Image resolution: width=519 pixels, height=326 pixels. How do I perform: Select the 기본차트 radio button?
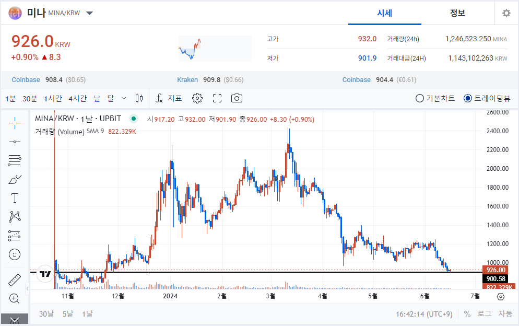pyautogui.click(x=420, y=98)
